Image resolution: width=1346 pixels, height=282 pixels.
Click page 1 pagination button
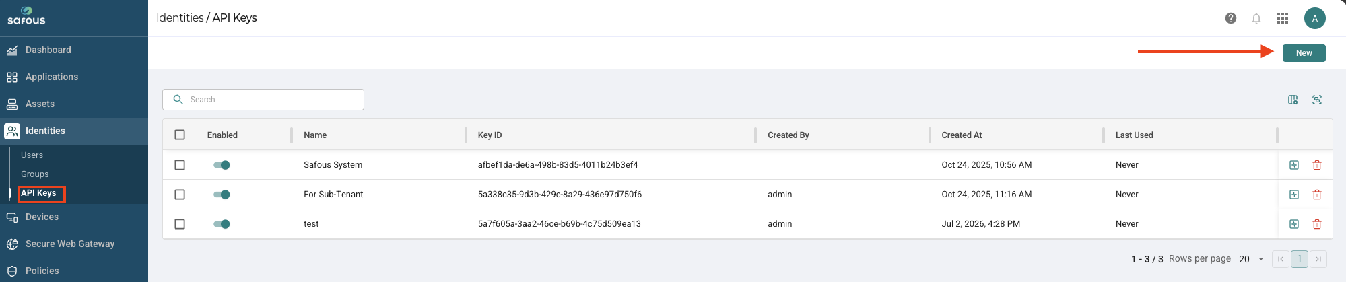(1300, 259)
